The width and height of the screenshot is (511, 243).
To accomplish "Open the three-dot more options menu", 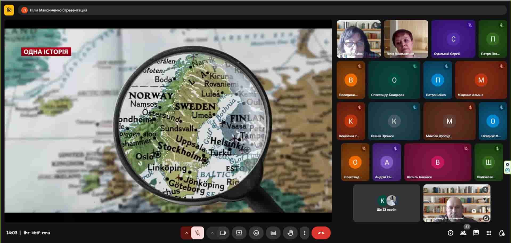I will (x=304, y=233).
